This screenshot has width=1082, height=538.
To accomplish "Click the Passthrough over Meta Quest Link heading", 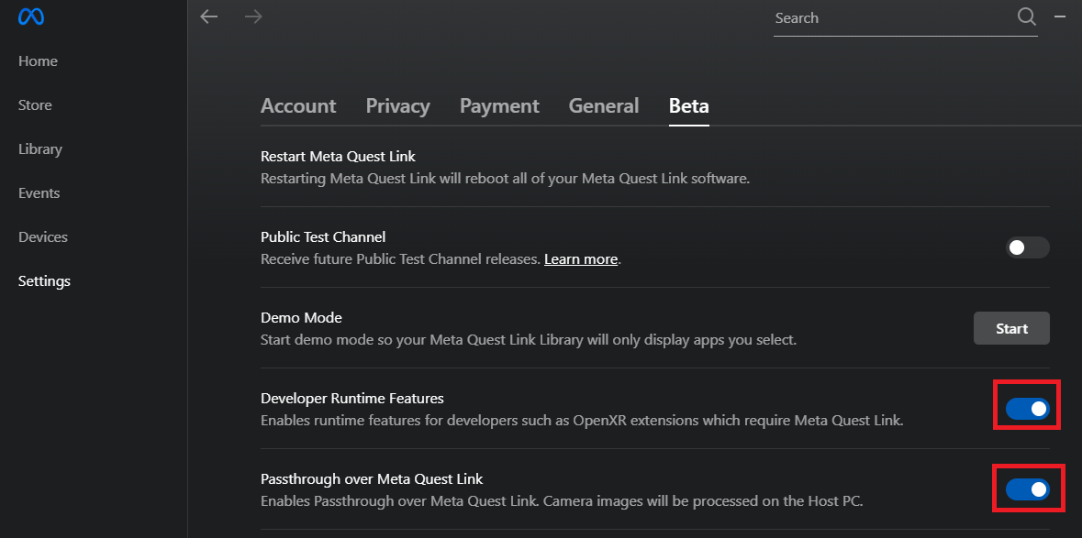I will click(372, 478).
